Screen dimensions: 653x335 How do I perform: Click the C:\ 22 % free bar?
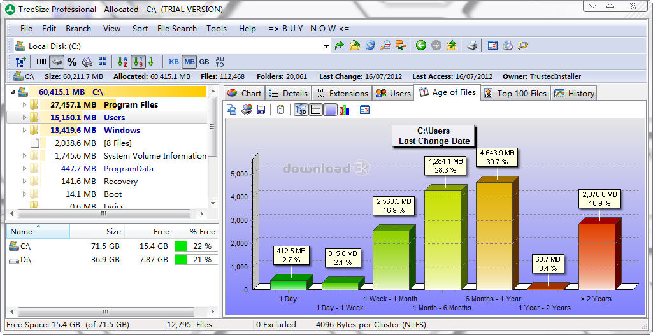pyautogui.click(x=196, y=246)
